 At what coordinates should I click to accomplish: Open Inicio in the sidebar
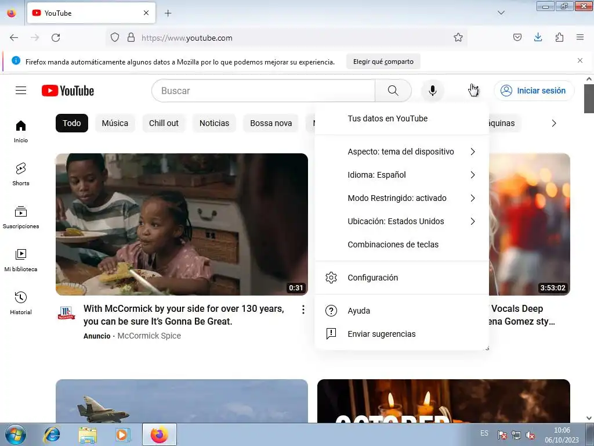[21, 131]
